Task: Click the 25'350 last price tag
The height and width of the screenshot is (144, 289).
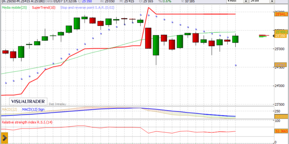Action: coord(281,36)
